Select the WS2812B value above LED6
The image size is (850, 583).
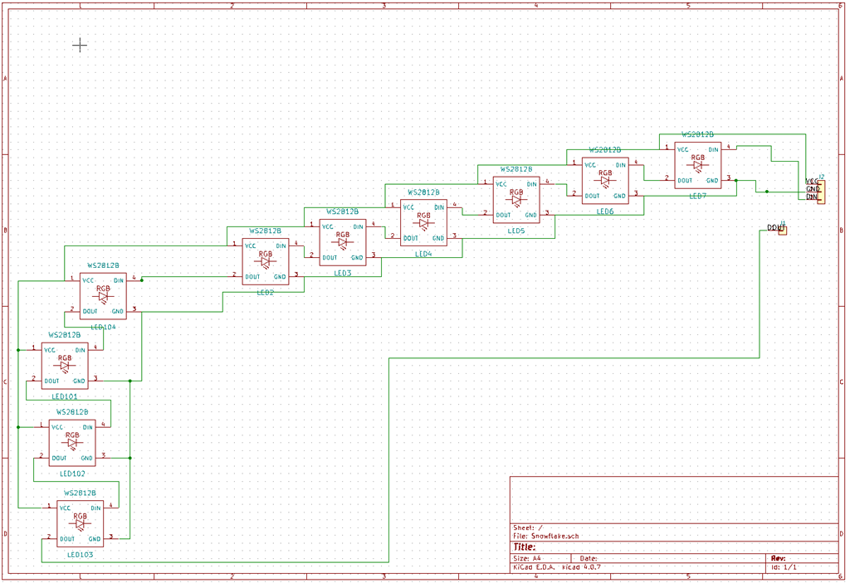[x=605, y=149]
